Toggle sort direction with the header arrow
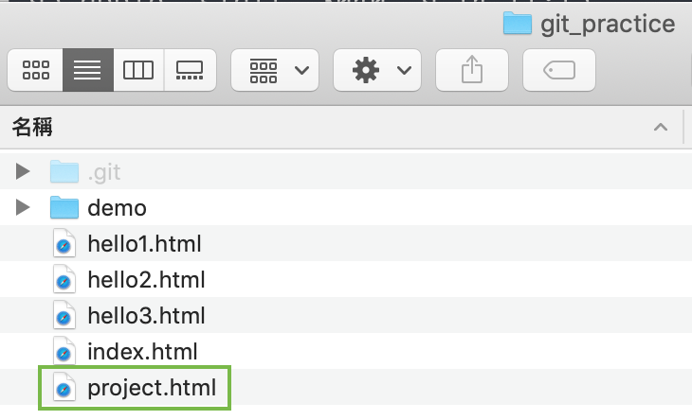The width and height of the screenshot is (692, 420). pos(660,128)
